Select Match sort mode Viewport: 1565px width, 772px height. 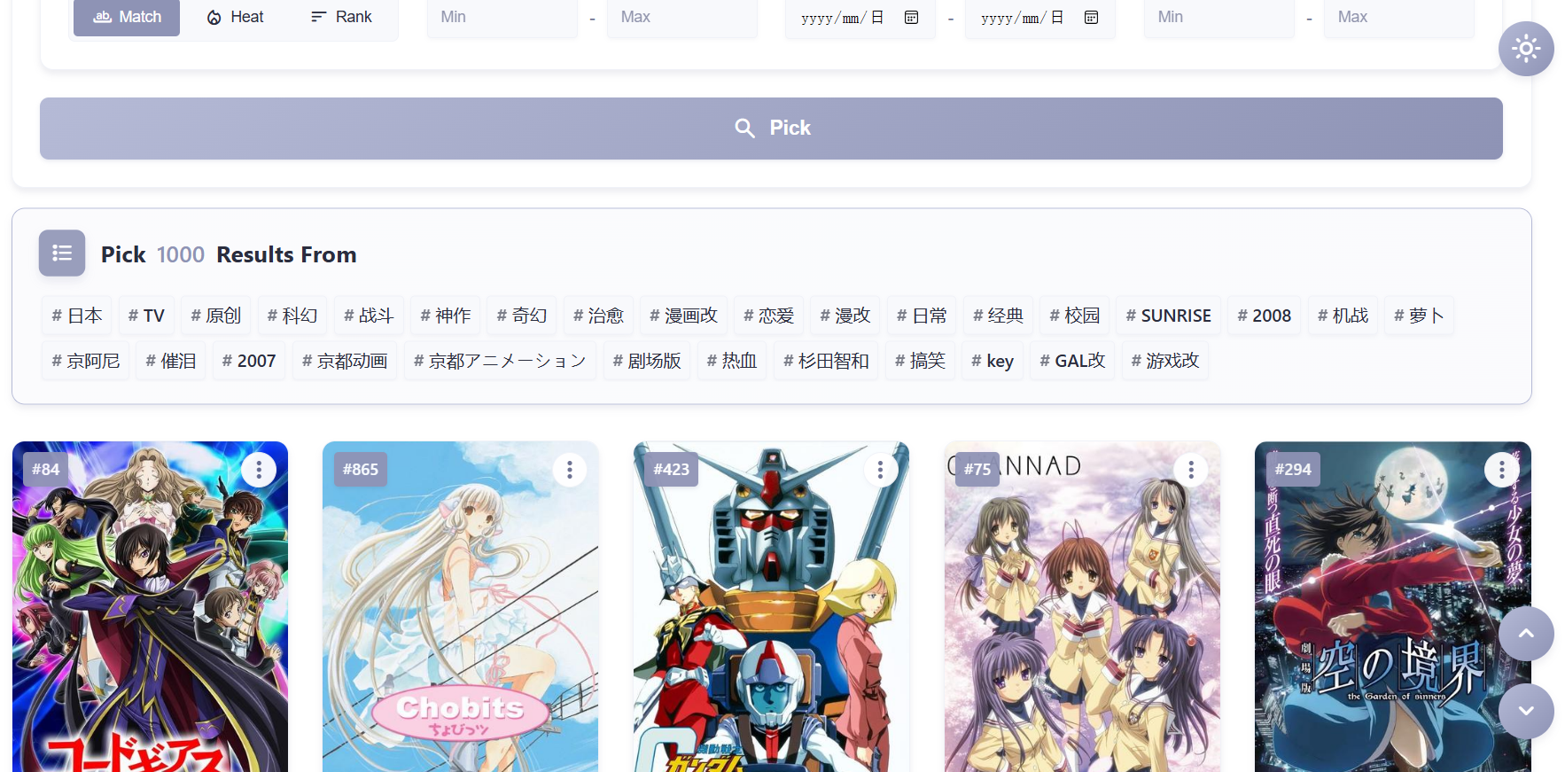127,17
